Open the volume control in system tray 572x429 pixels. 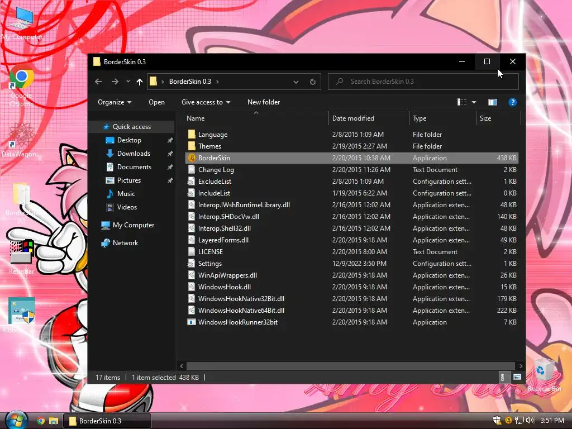530,421
